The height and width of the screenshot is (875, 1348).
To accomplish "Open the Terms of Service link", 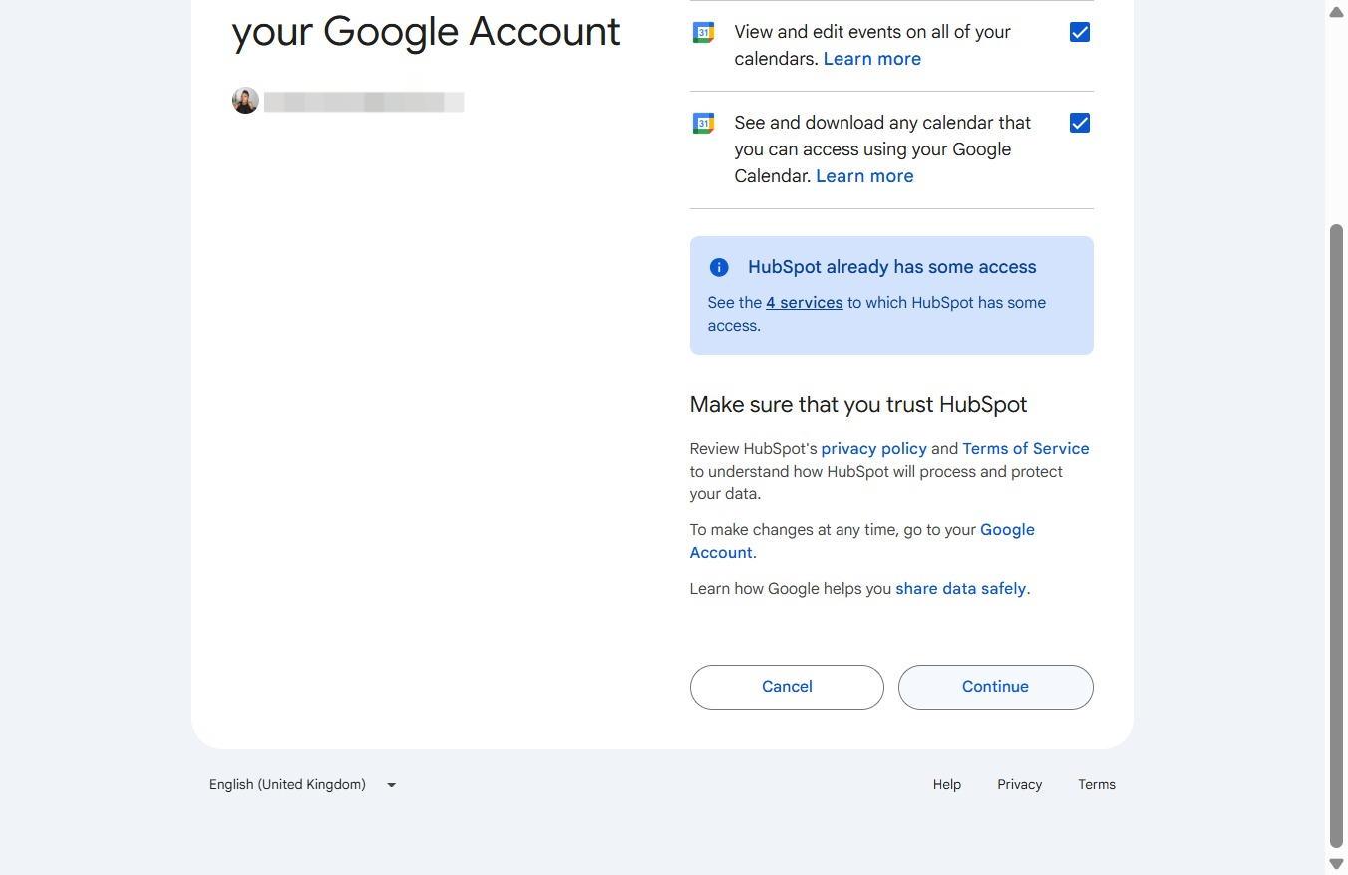I will point(1026,449).
